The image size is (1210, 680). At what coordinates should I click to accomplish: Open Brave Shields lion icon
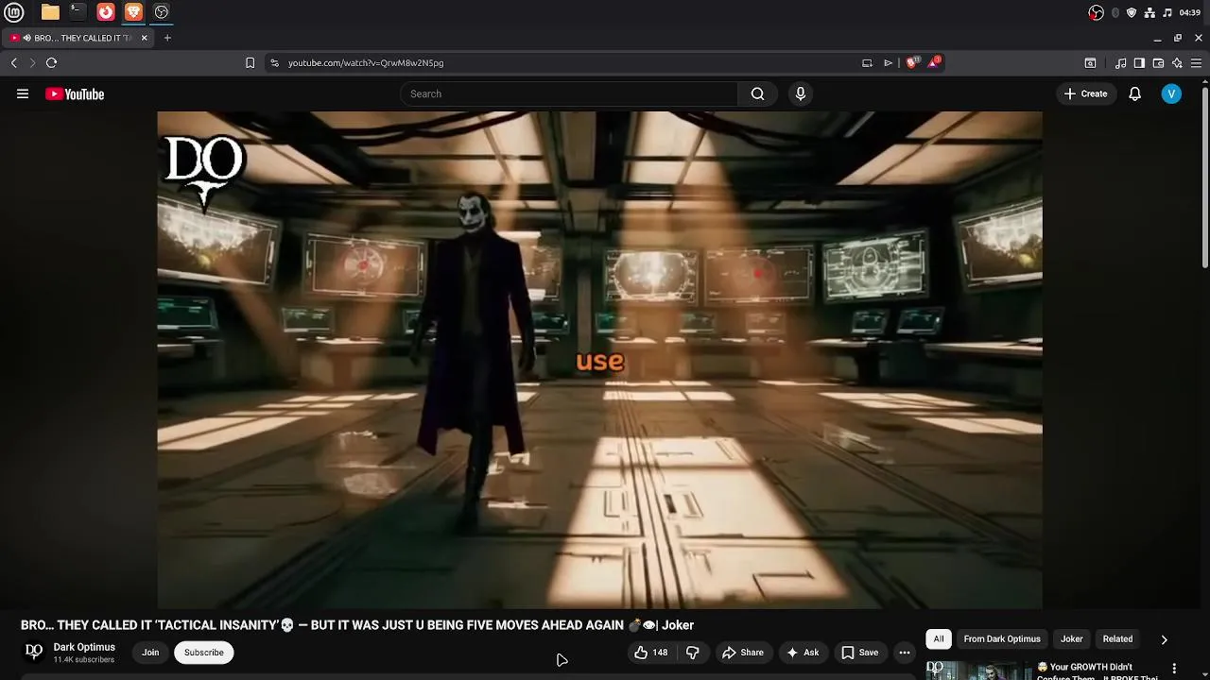pyautogui.click(x=912, y=62)
